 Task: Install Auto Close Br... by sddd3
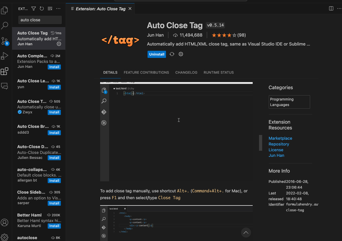coord(54,133)
